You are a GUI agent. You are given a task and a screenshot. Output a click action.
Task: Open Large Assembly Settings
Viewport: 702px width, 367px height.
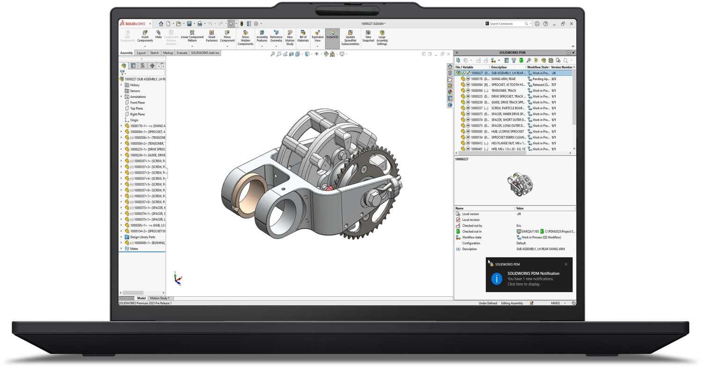click(x=382, y=32)
